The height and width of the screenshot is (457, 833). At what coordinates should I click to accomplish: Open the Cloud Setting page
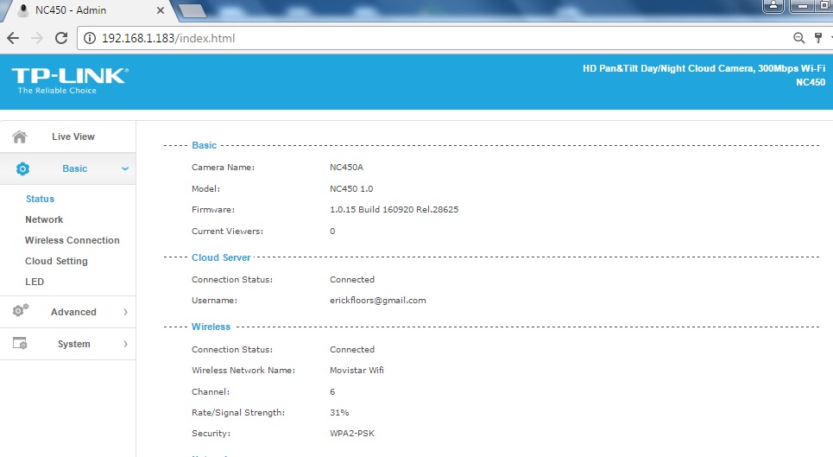[56, 261]
